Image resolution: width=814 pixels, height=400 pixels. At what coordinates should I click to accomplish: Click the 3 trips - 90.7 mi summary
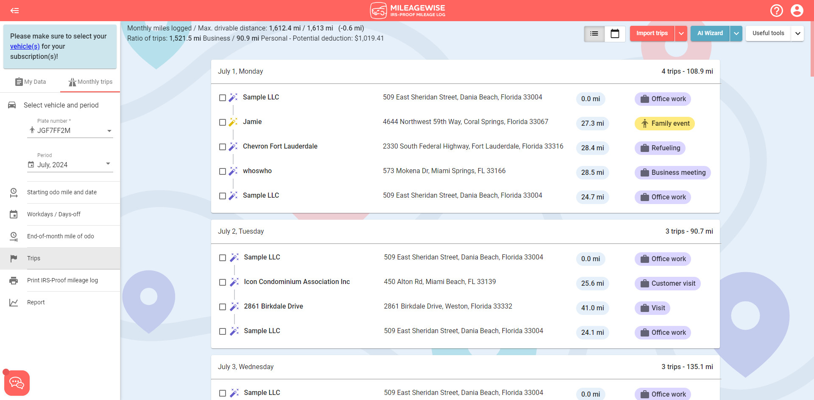[x=689, y=232]
